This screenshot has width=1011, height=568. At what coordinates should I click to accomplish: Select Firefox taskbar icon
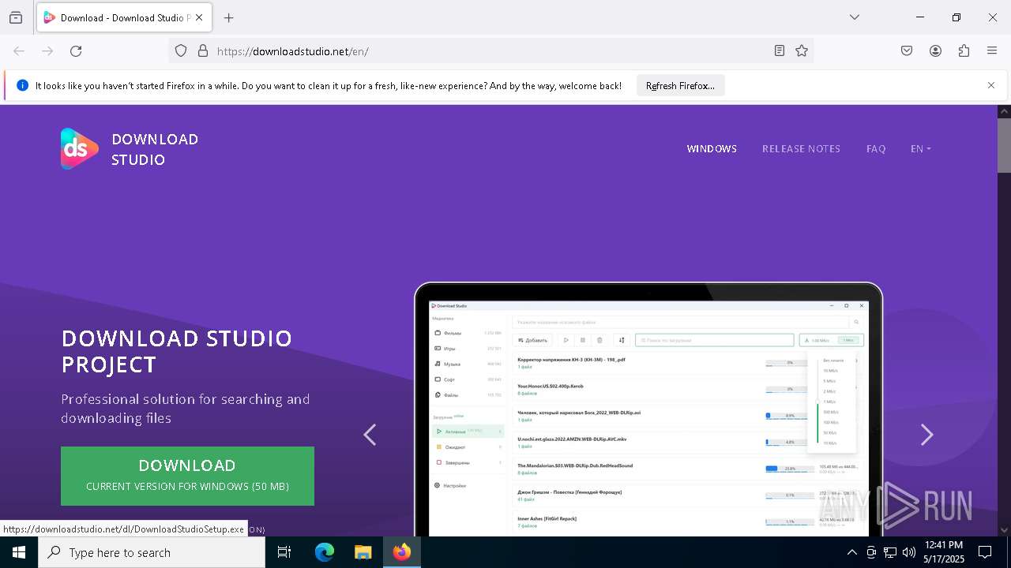click(x=402, y=552)
